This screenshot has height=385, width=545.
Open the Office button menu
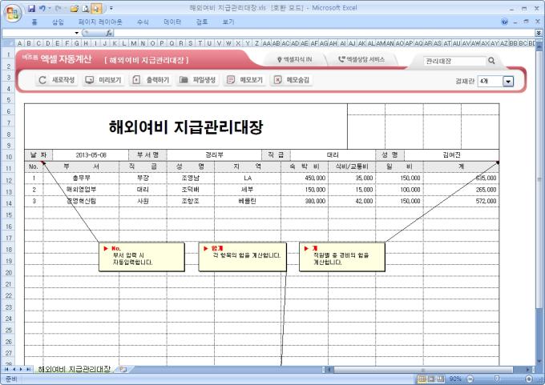(13, 13)
